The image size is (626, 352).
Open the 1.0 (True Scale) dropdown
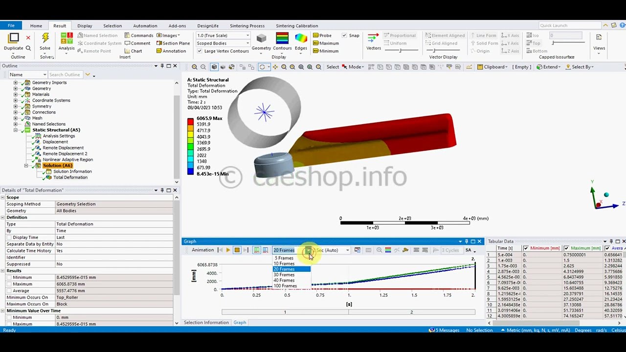223,35
